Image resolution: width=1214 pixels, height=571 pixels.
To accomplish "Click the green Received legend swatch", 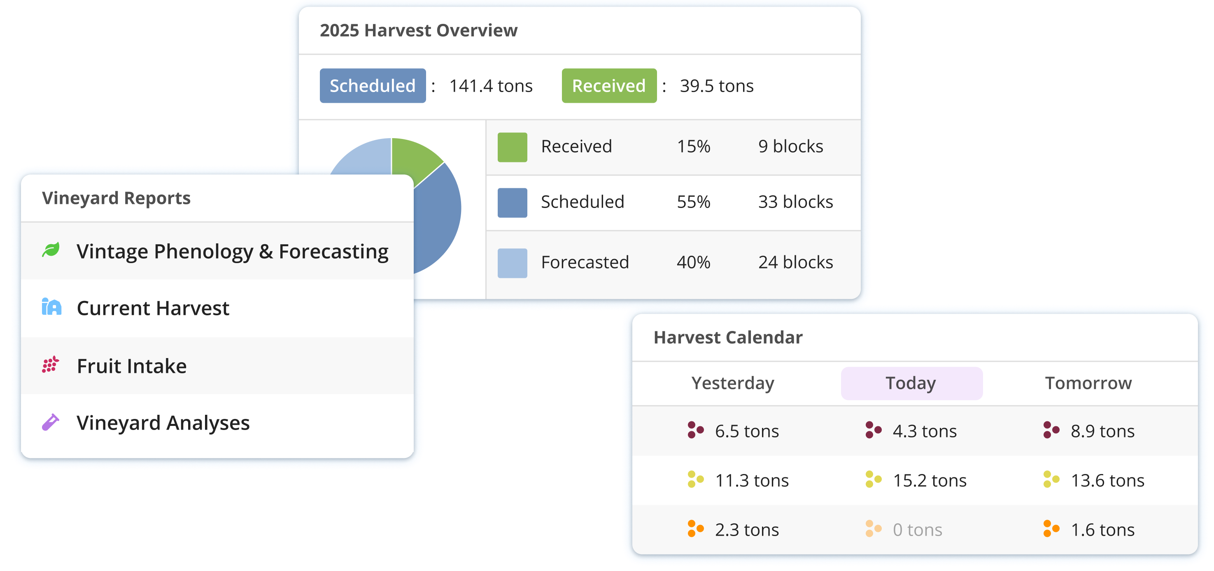I will [512, 147].
